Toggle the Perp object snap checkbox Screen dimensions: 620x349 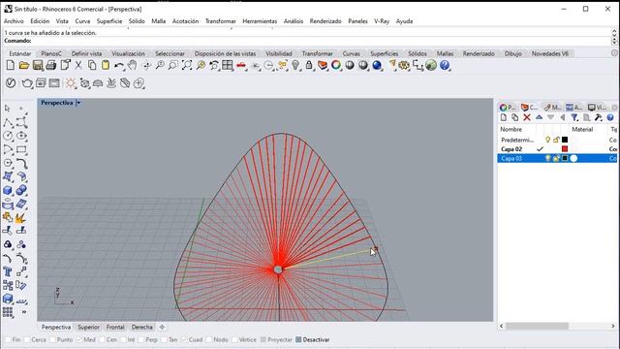pos(141,339)
